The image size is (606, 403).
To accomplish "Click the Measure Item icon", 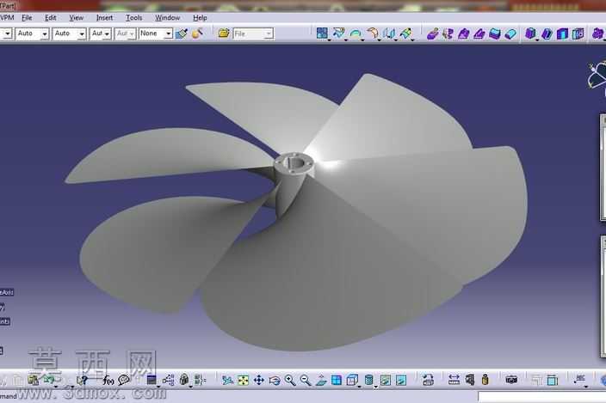I will coord(470,381).
